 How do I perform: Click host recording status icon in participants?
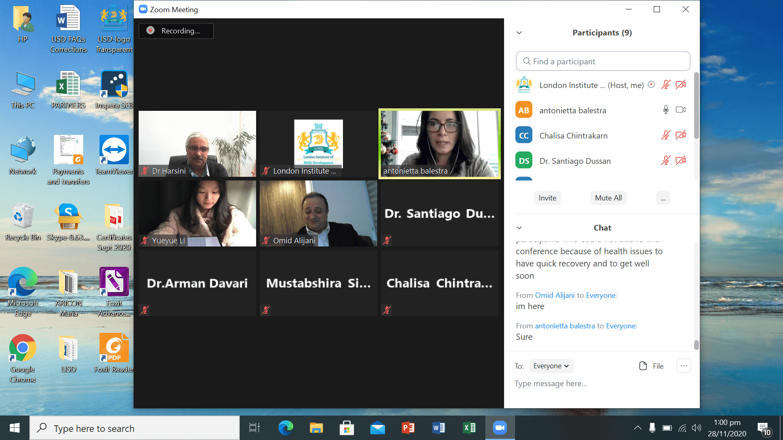(x=652, y=85)
